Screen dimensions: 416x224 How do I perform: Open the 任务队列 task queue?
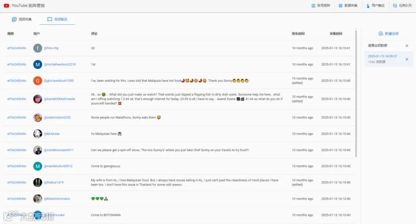click(402, 5)
